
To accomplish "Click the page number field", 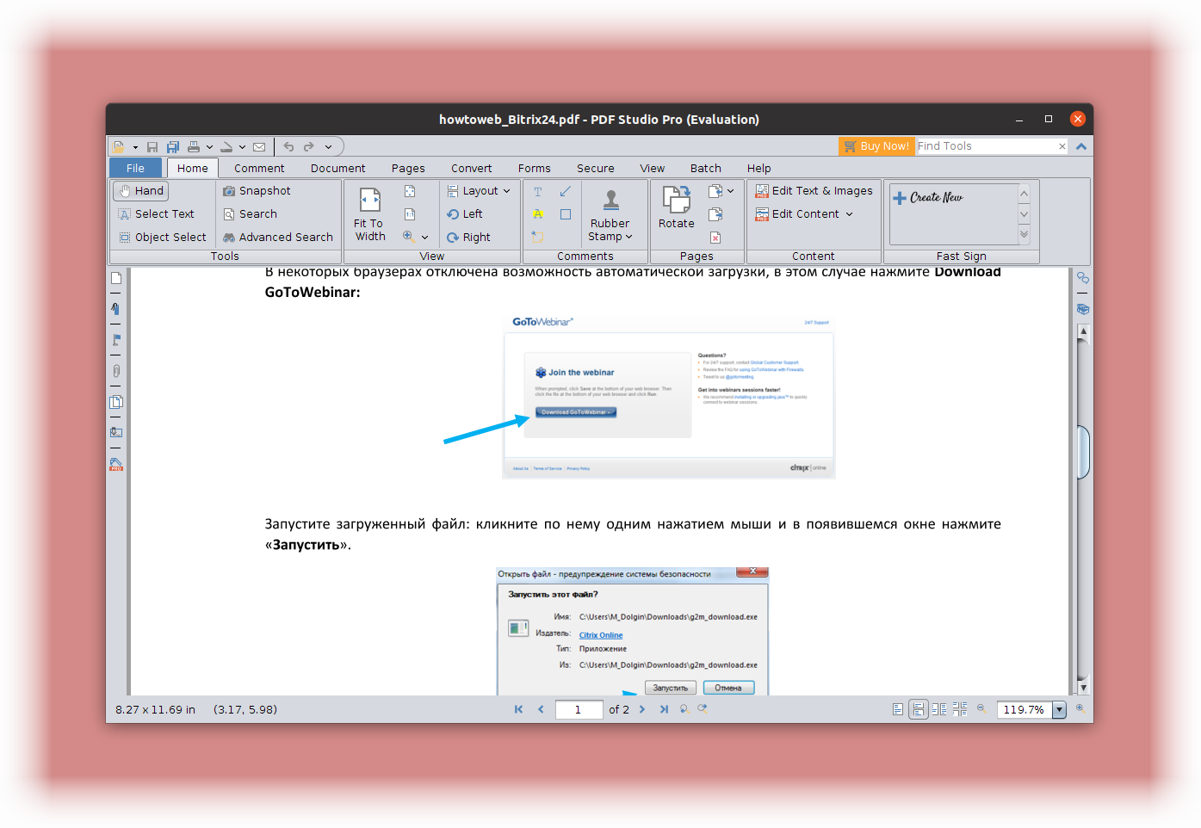I will click(579, 709).
